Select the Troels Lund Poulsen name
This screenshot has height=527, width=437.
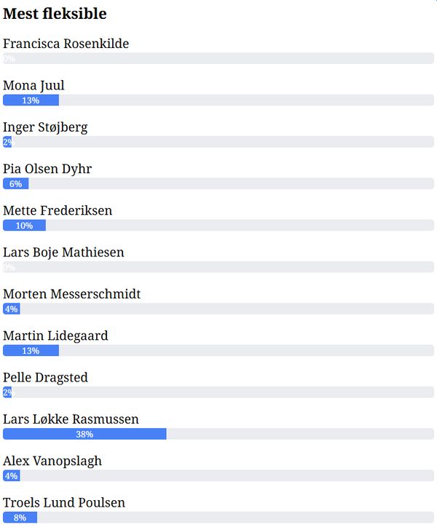pyautogui.click(x=64, y=502)
